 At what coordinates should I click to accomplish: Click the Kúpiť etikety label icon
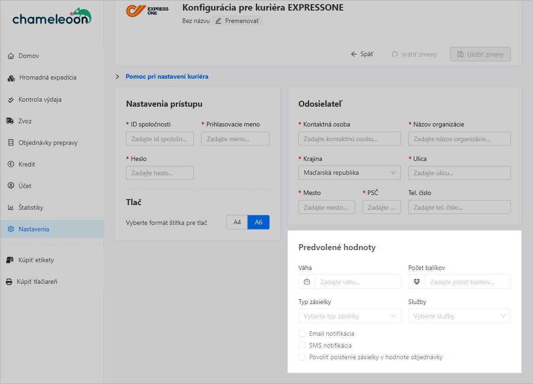point(10,260)
